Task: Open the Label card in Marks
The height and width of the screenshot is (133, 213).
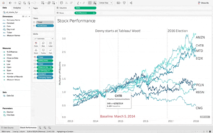Action: click(x=50, y=44)
